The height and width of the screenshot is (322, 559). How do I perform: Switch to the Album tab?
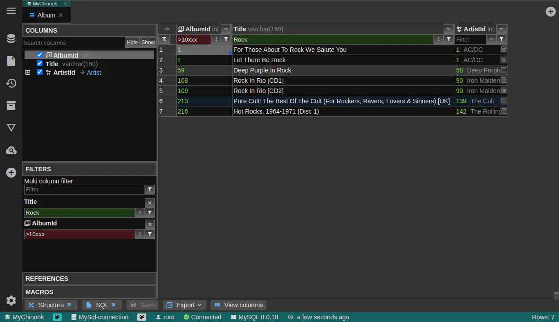click(x=46, y=15)
